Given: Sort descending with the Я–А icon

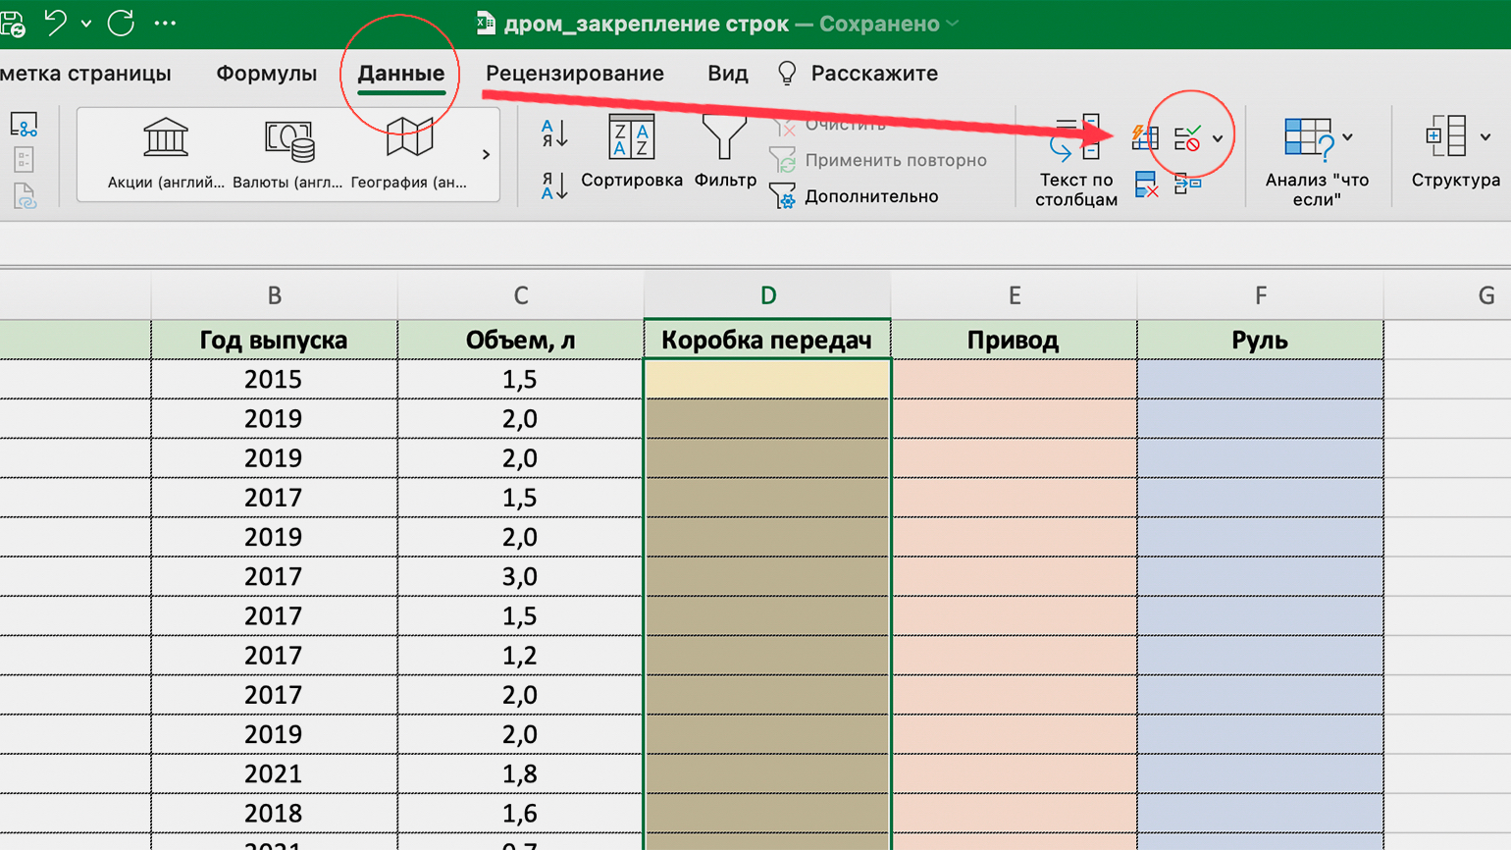Looking at the screenshot, I should click(x=553, y=185).
